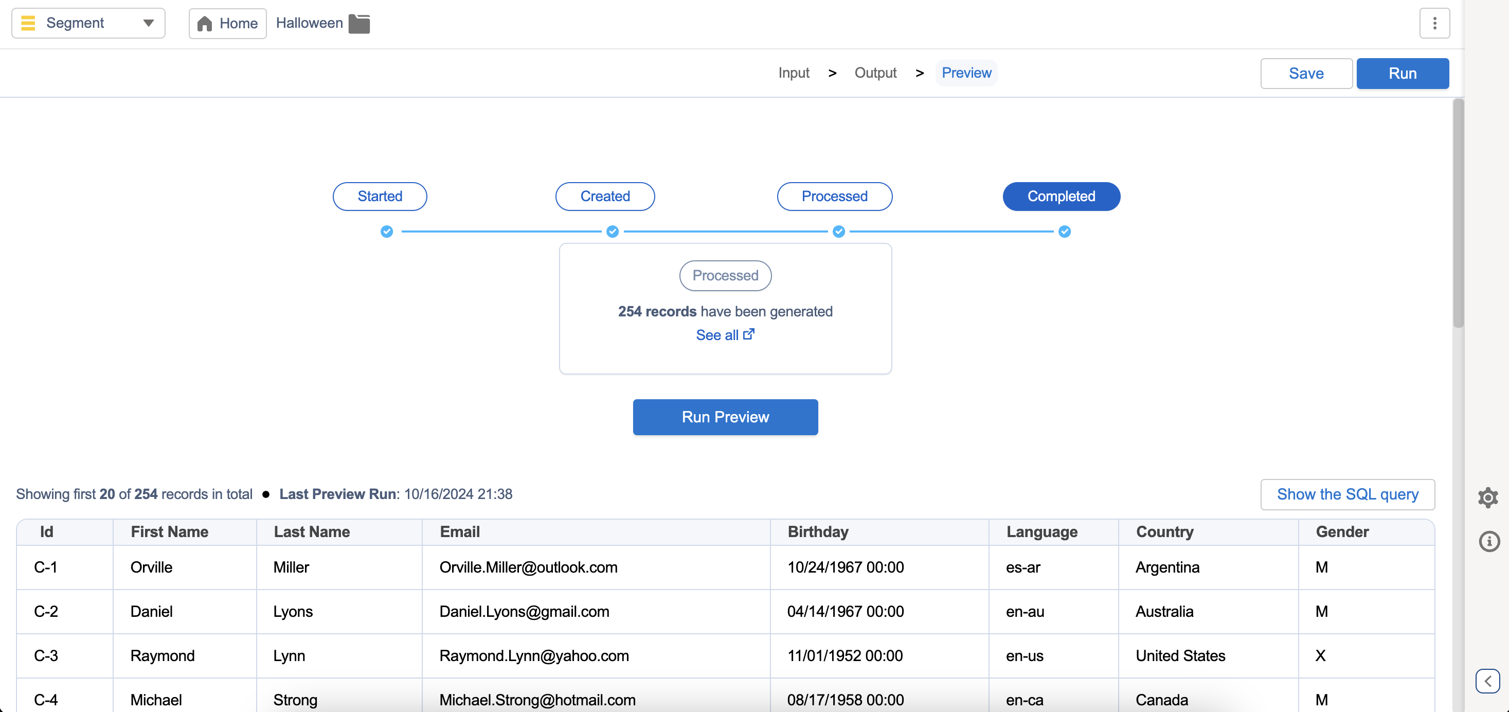Screen dimensions: 1509x712
Task: Click the Save button
Action: point(1306,73)
